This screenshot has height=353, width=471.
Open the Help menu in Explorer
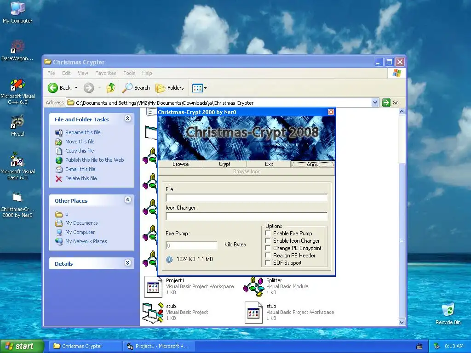point(147,73)
